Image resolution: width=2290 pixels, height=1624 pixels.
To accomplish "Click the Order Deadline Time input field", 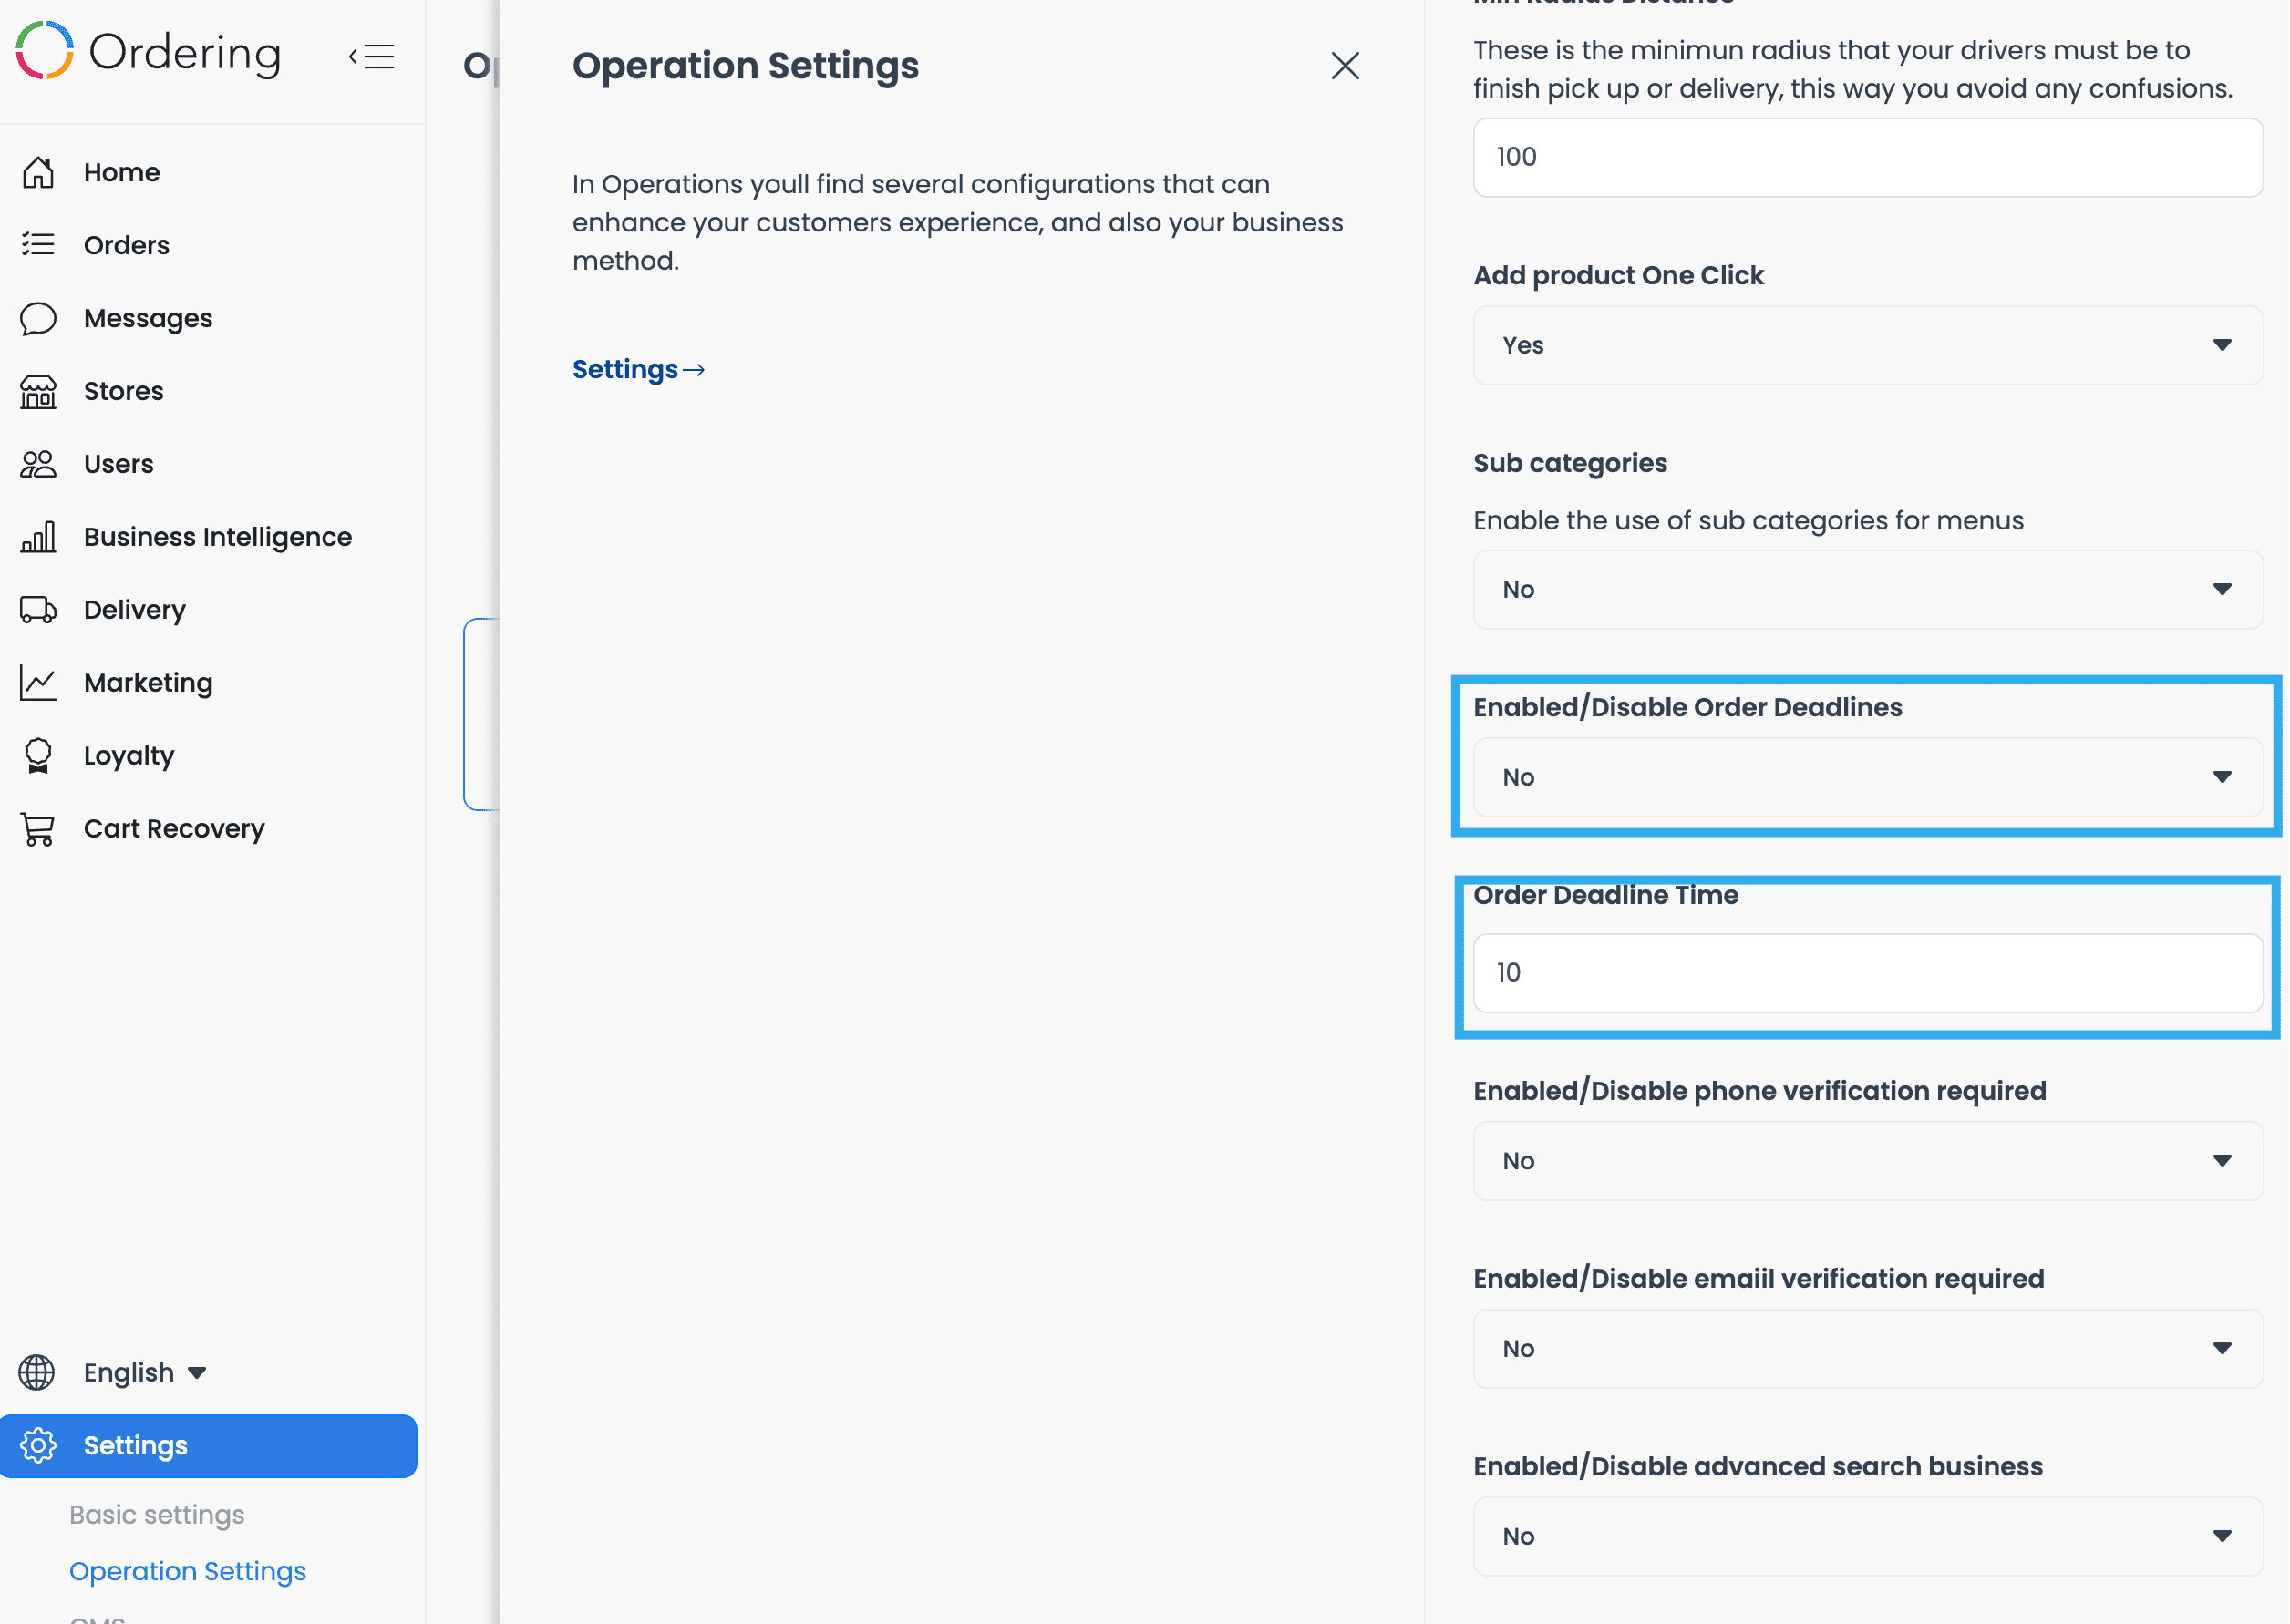I will [x=1867, y=973].
